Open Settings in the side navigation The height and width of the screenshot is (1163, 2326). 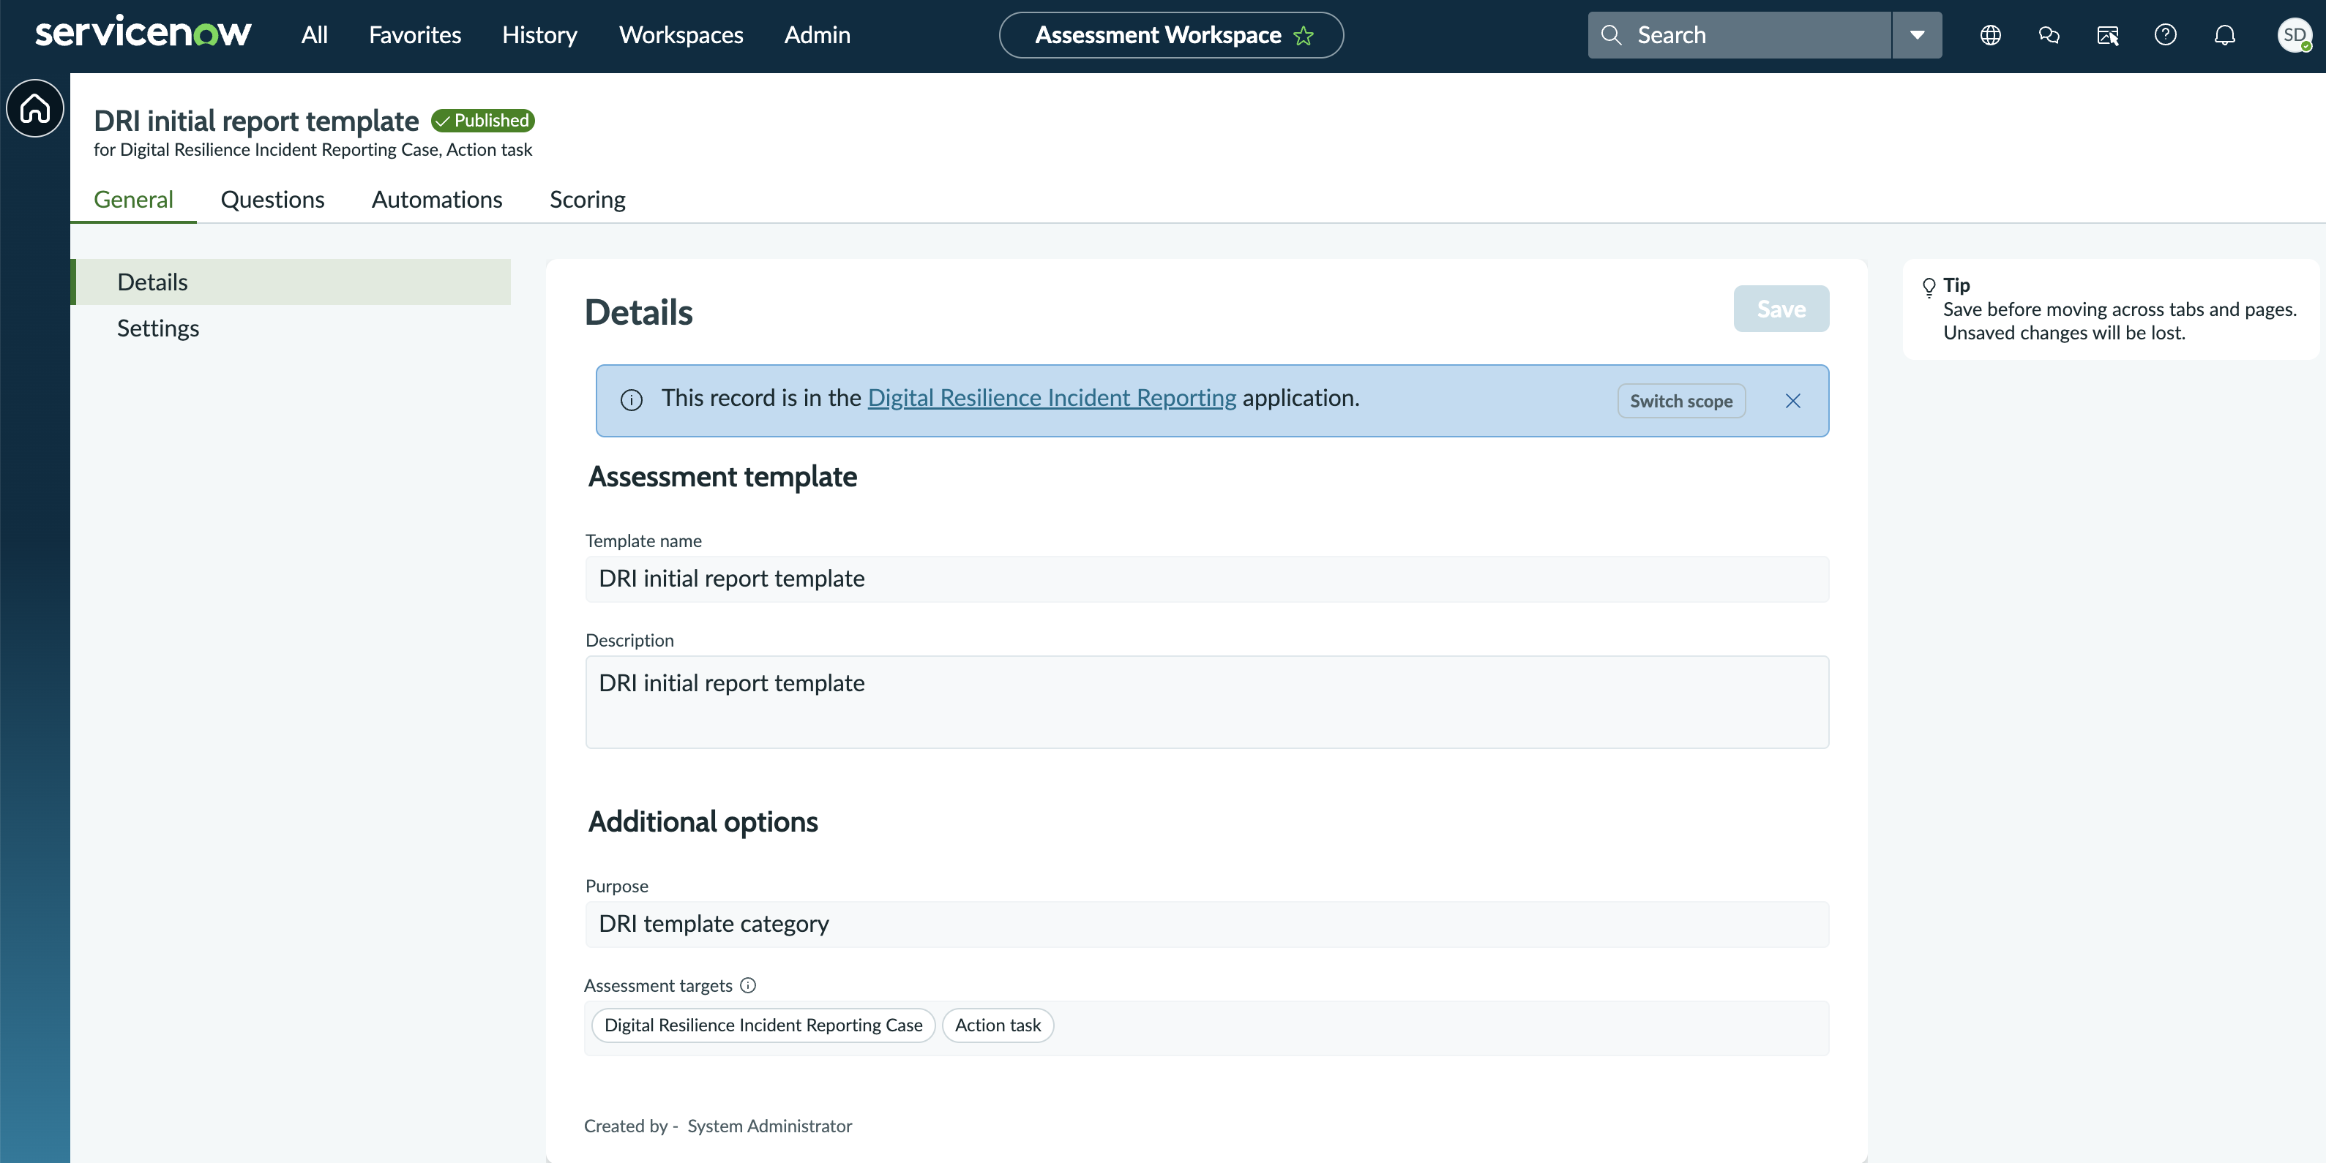(x=291, y=328)
